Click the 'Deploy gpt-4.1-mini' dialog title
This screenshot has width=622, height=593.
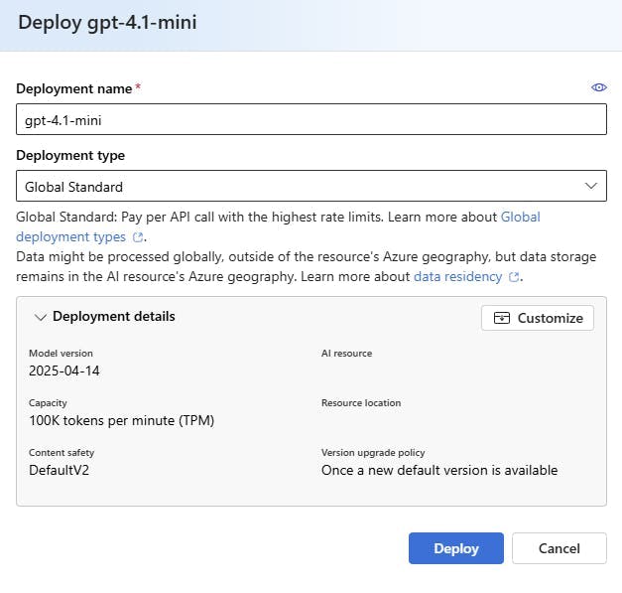pos(107,22)
